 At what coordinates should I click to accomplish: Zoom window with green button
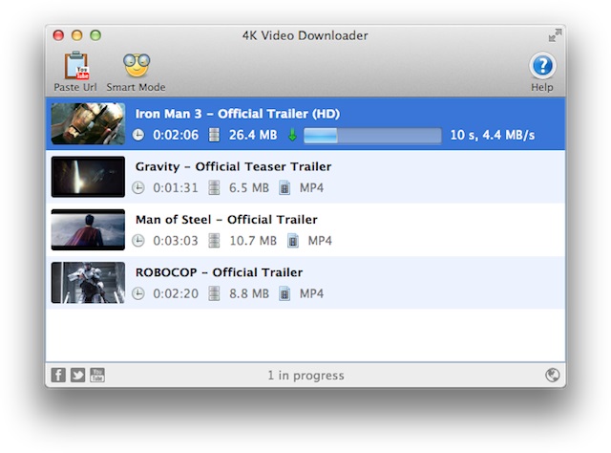[x=95, y=35]
